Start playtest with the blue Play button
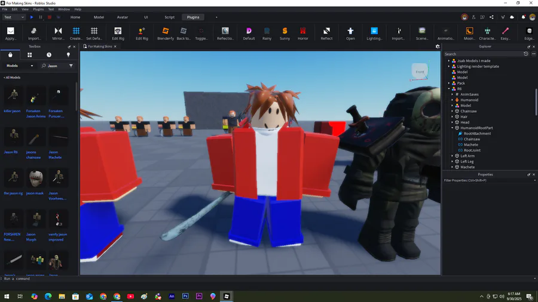The width and height of the screenshot is (538, 302). [32, 17]
